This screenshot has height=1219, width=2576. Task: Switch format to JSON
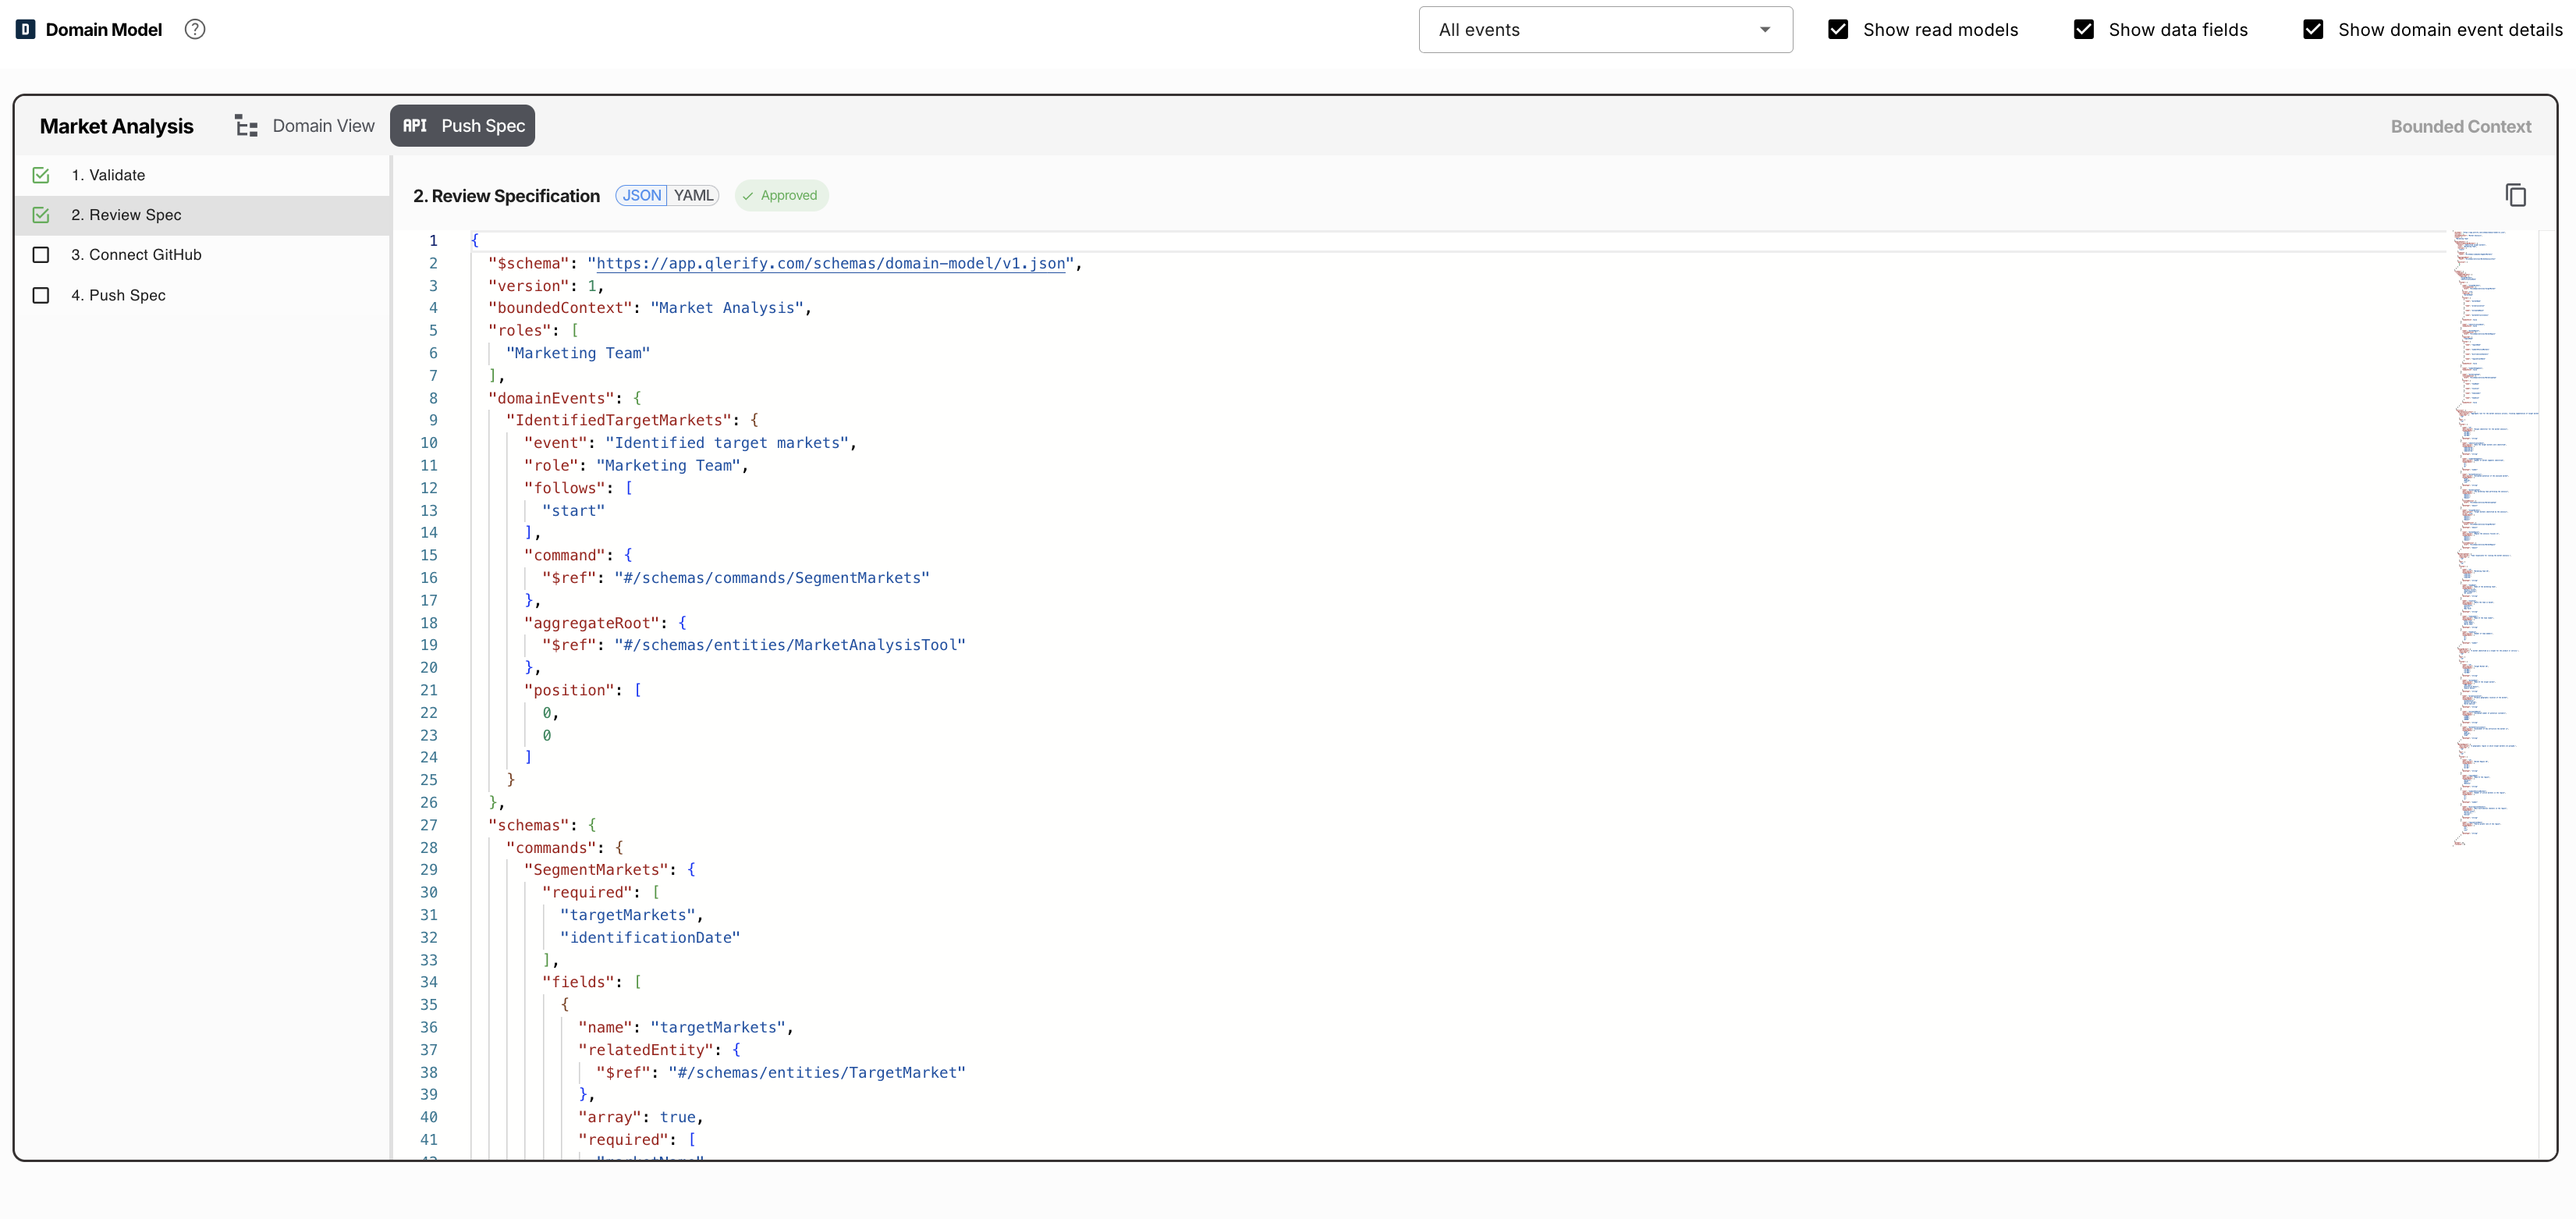[x=641, y=196]
